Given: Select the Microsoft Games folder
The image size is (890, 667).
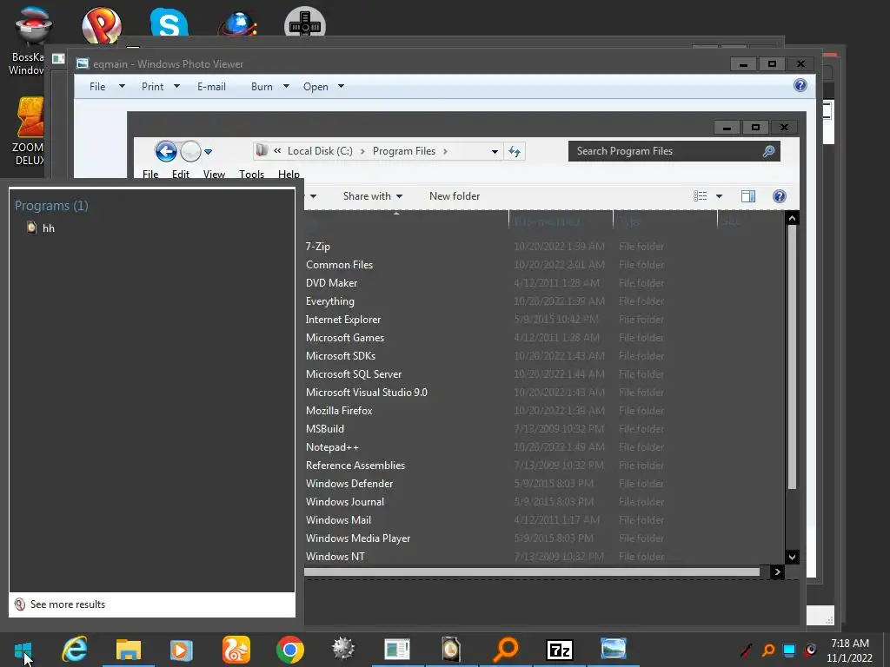Looking at the screenshot, I should click(344, 338).
